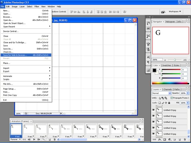191x143 pixels.
Task: Open the Edit menu
Action: coord(8,7)
